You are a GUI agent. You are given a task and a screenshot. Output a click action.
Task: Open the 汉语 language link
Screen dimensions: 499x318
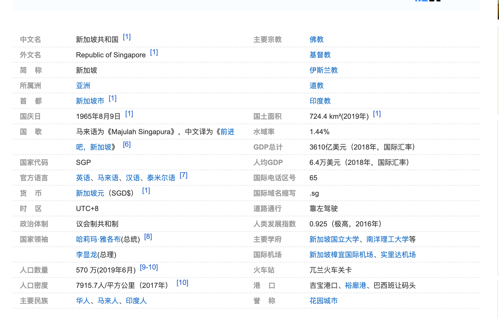pos(133,178)
